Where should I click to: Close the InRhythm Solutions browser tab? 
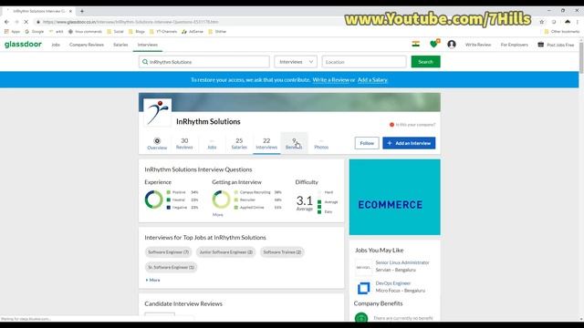click(70, 11)
